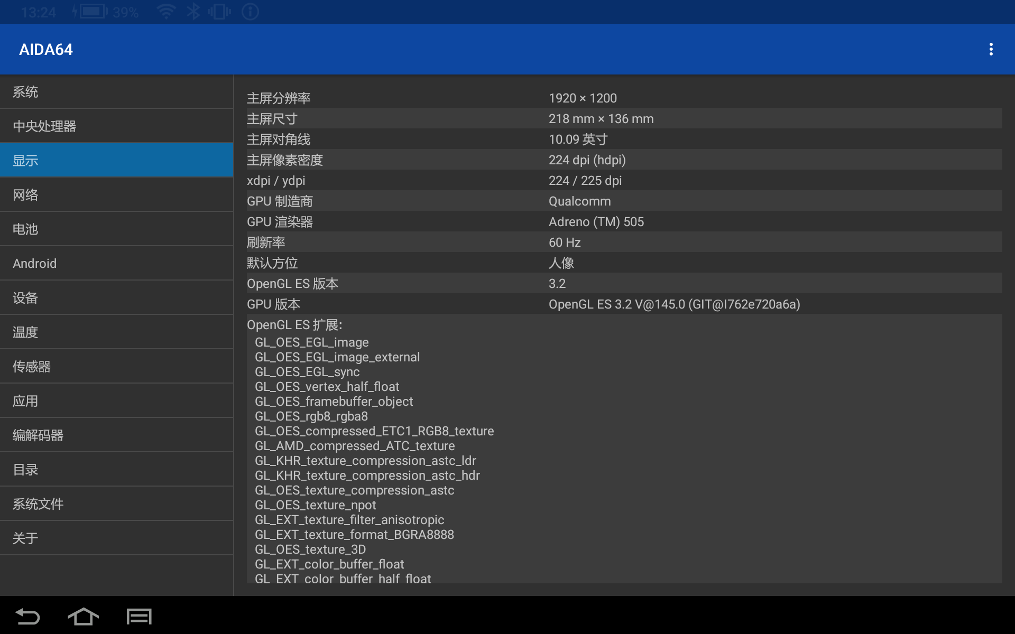
Task: Open the 设备 category
Action: click(116, 298)
